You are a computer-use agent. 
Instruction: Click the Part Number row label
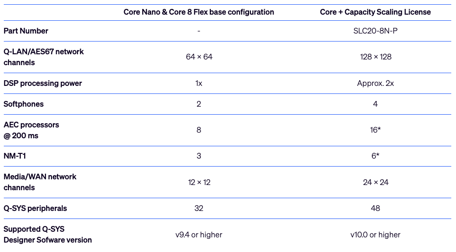coord(26,31)
